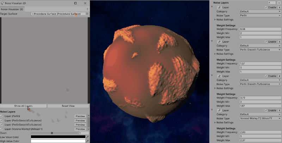Screen dimensions: 282x143
Task: Open the Low Value Color black swatch
Action: coord(58,137)
